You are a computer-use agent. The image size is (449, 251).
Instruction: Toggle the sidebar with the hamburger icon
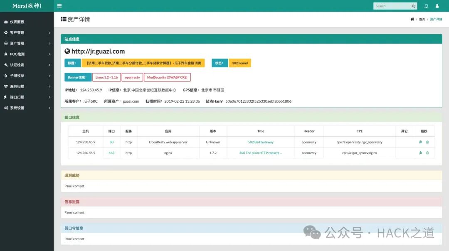(x=59, y=6)
